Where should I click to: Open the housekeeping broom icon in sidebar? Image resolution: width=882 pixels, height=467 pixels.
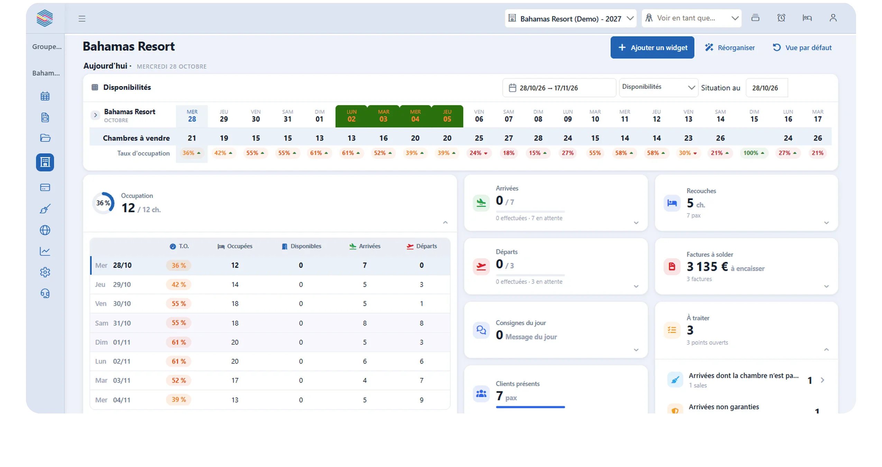[45, 209]
